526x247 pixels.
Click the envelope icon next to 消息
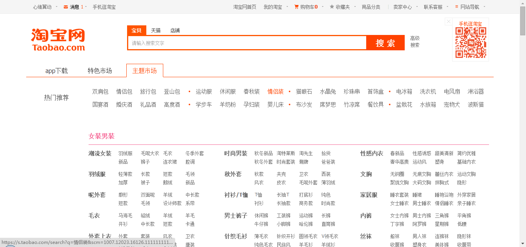pos(66,7)
